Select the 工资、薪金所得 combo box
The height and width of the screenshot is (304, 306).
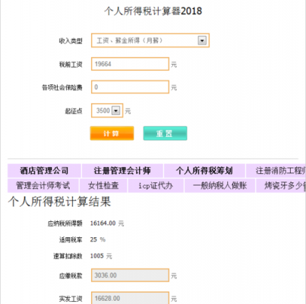tap(150, 40)
